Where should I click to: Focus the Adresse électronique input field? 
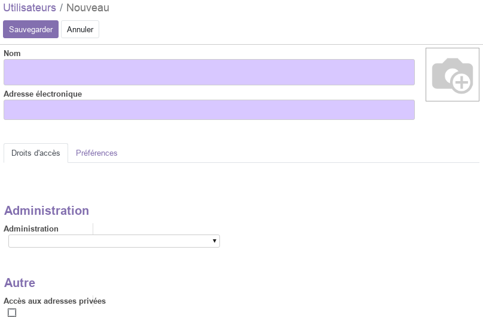[x=209, y=110]
